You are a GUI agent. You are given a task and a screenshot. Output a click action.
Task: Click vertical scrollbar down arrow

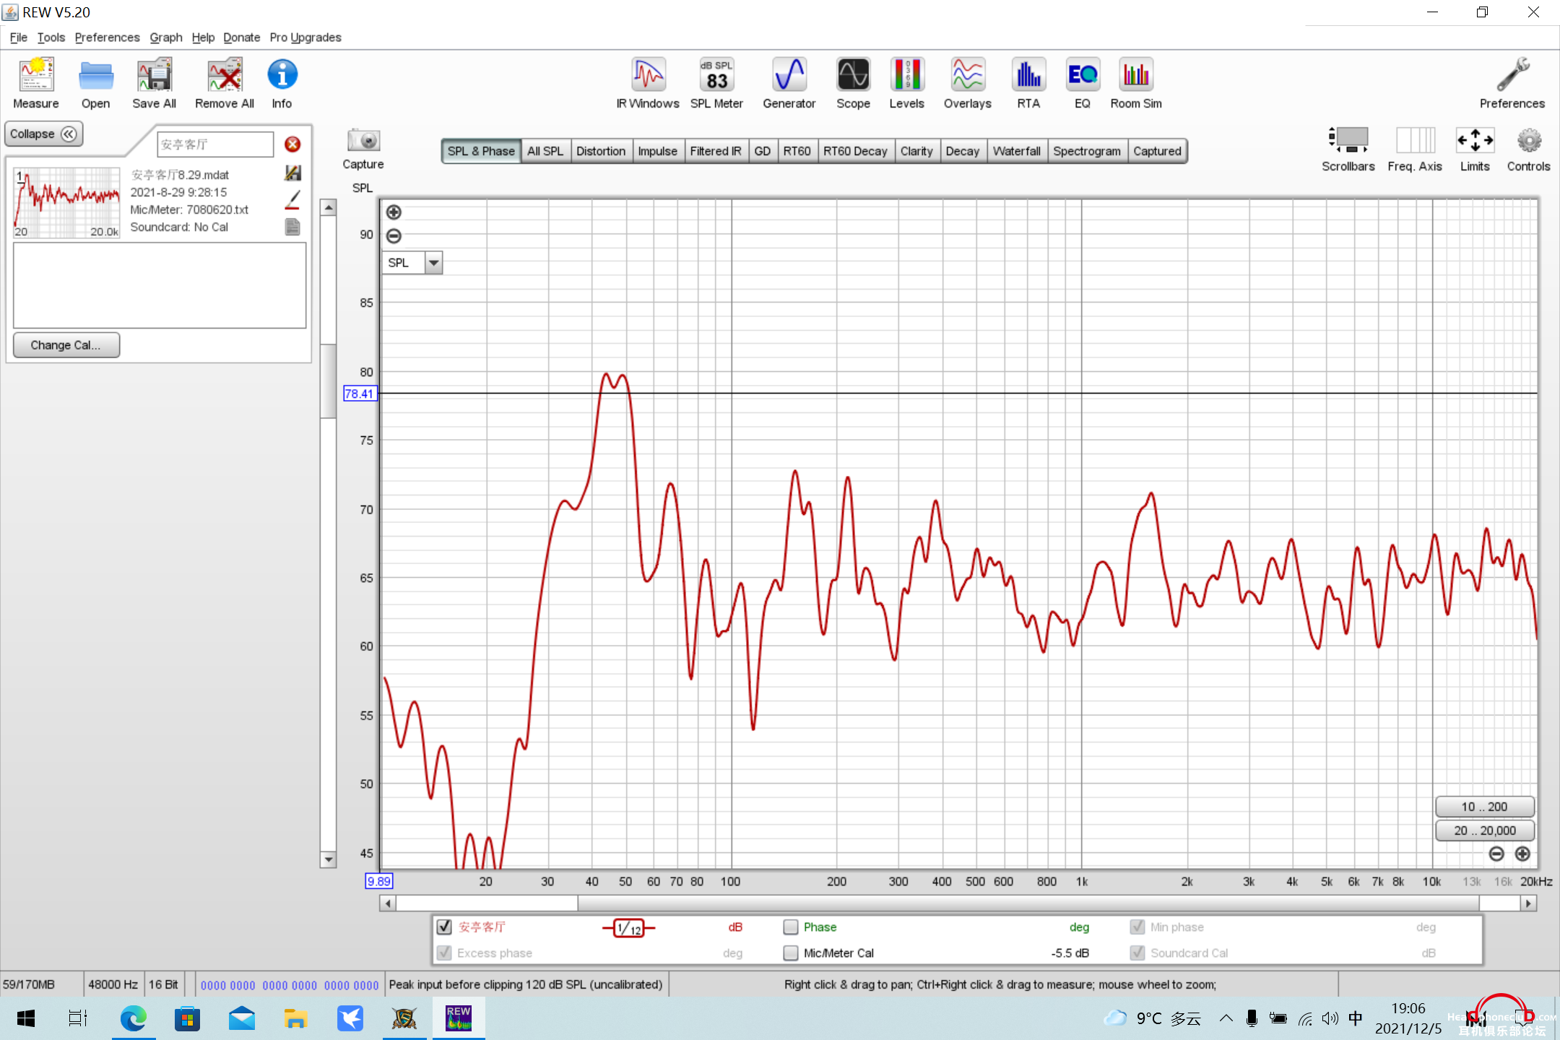click(329, 859)
